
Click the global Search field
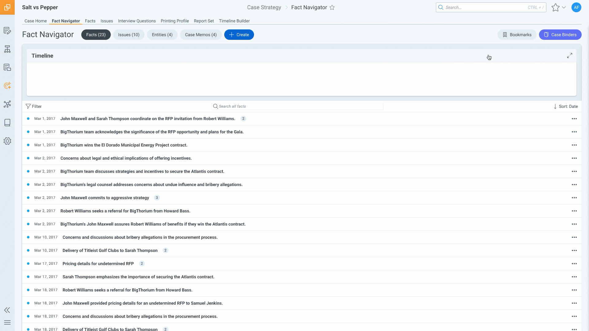491,7
